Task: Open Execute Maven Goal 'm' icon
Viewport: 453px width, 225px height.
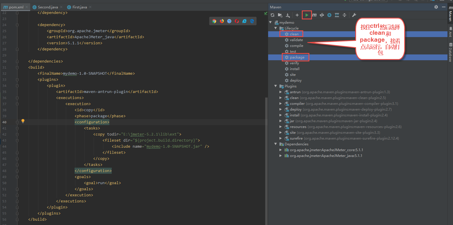Action: pyautogui.click(x=314, y=15)
